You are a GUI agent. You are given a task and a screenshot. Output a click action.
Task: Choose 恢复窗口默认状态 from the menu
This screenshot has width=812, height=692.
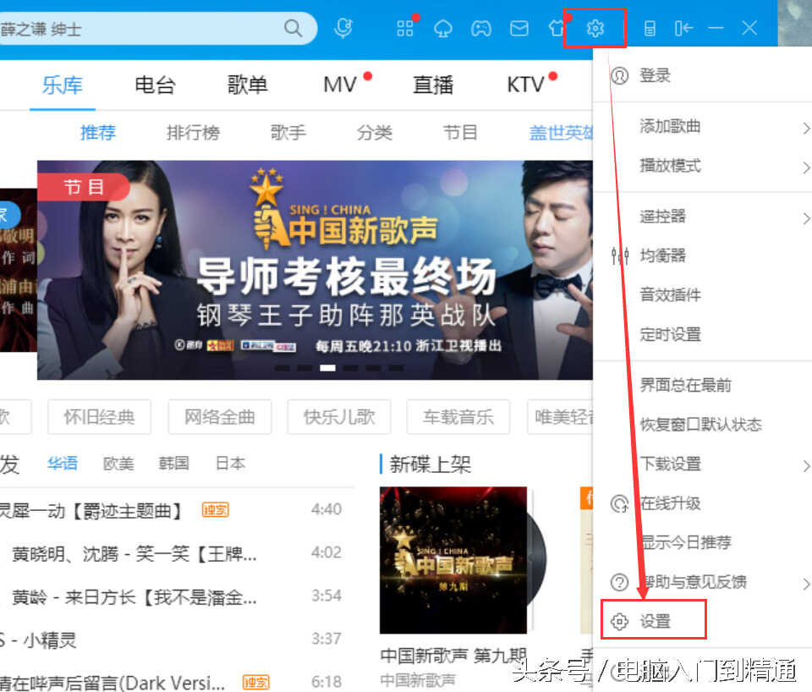coord(703,425)
